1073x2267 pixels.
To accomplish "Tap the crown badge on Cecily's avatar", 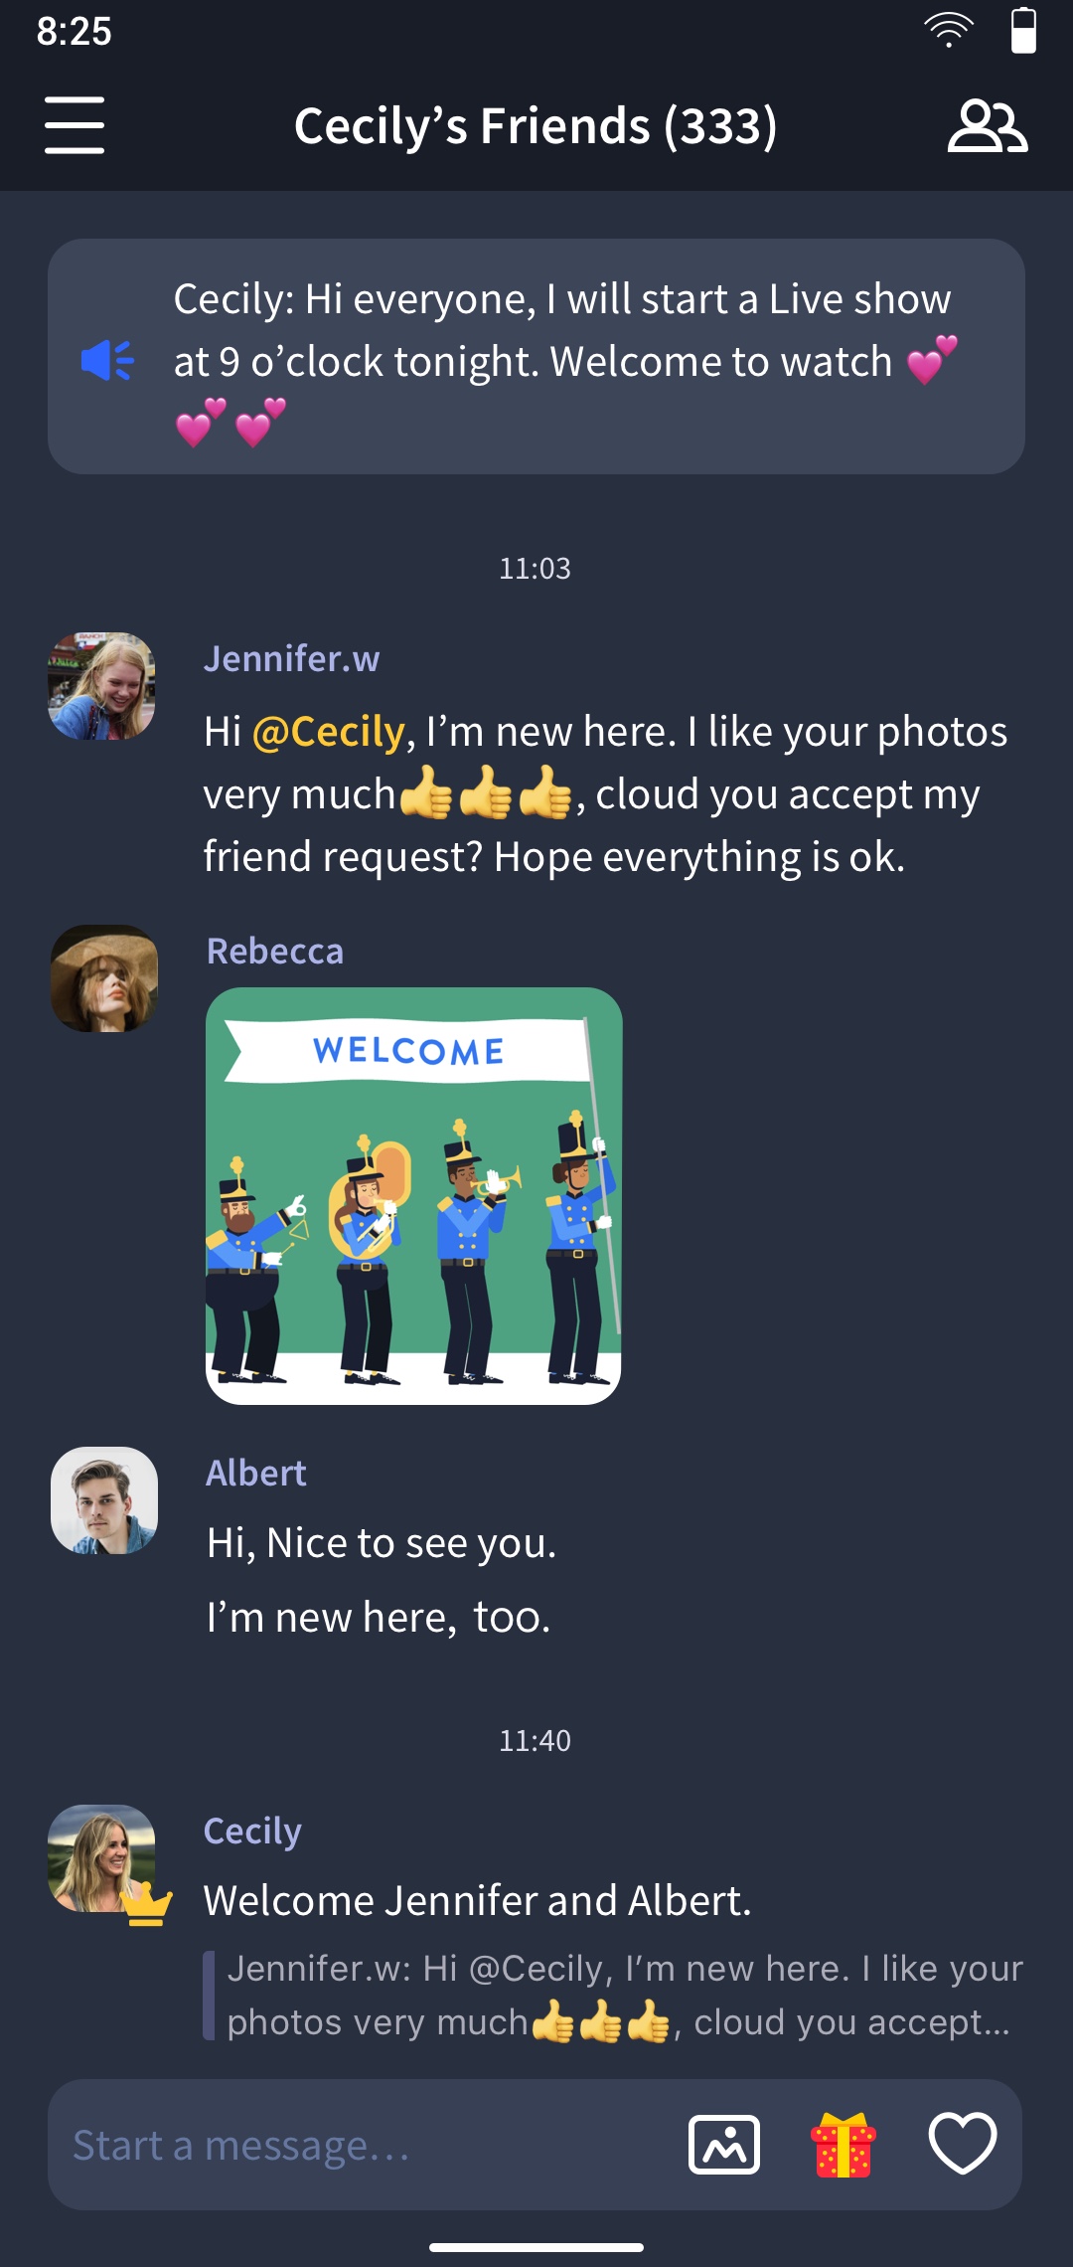I will click(146, 1905).
